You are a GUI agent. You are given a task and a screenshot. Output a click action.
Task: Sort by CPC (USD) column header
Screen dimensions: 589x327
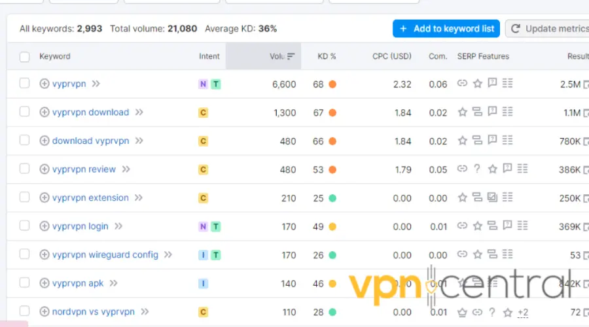pyautogui.click(x=392, y=56)
